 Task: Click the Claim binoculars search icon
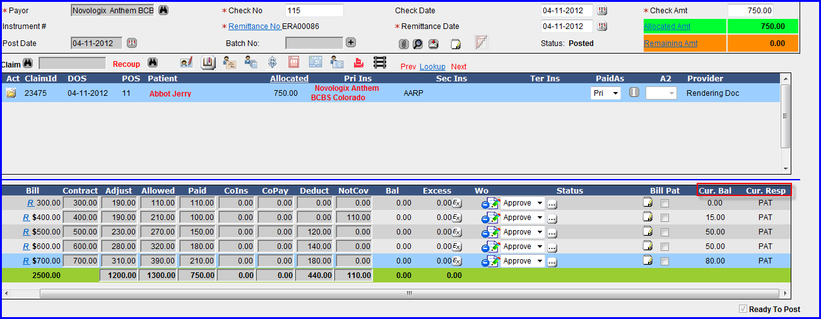pos(28,64)
